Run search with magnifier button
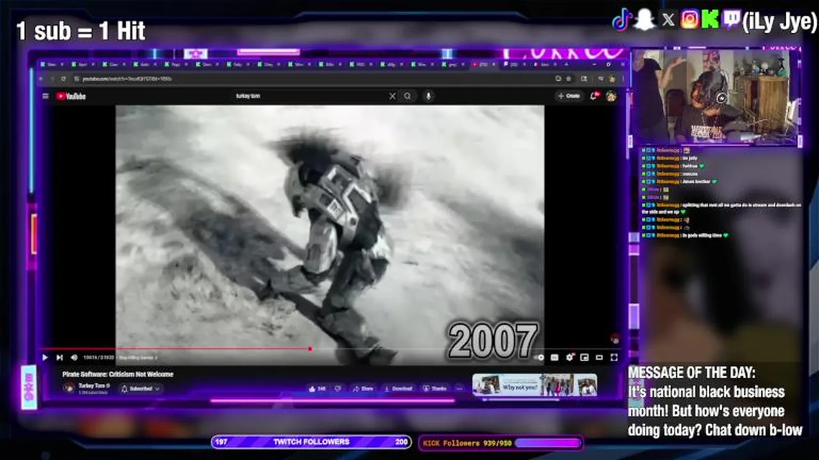This screenshot has height=460, width=819. pos(408,96)
